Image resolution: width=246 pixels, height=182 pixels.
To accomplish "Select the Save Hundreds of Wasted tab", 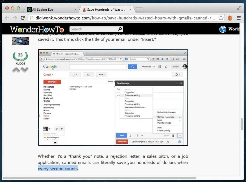I will [106, 10].
